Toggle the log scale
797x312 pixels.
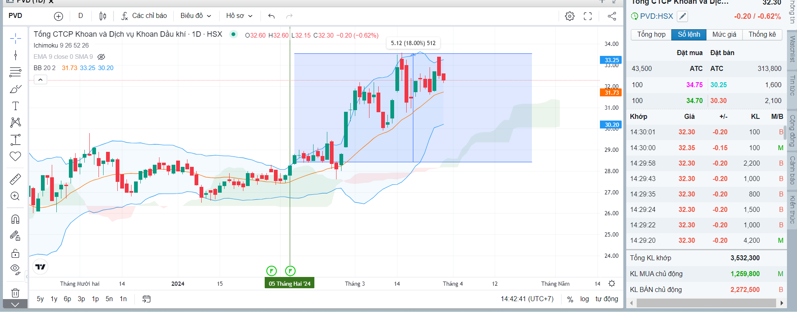pos(584,299)
